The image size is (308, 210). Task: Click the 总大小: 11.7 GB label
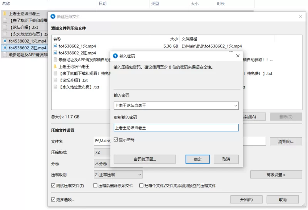[x=65, y=117]
